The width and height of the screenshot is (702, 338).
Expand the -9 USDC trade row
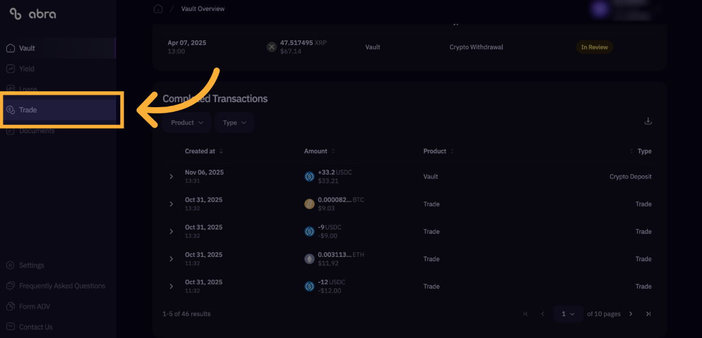[171, 231]
